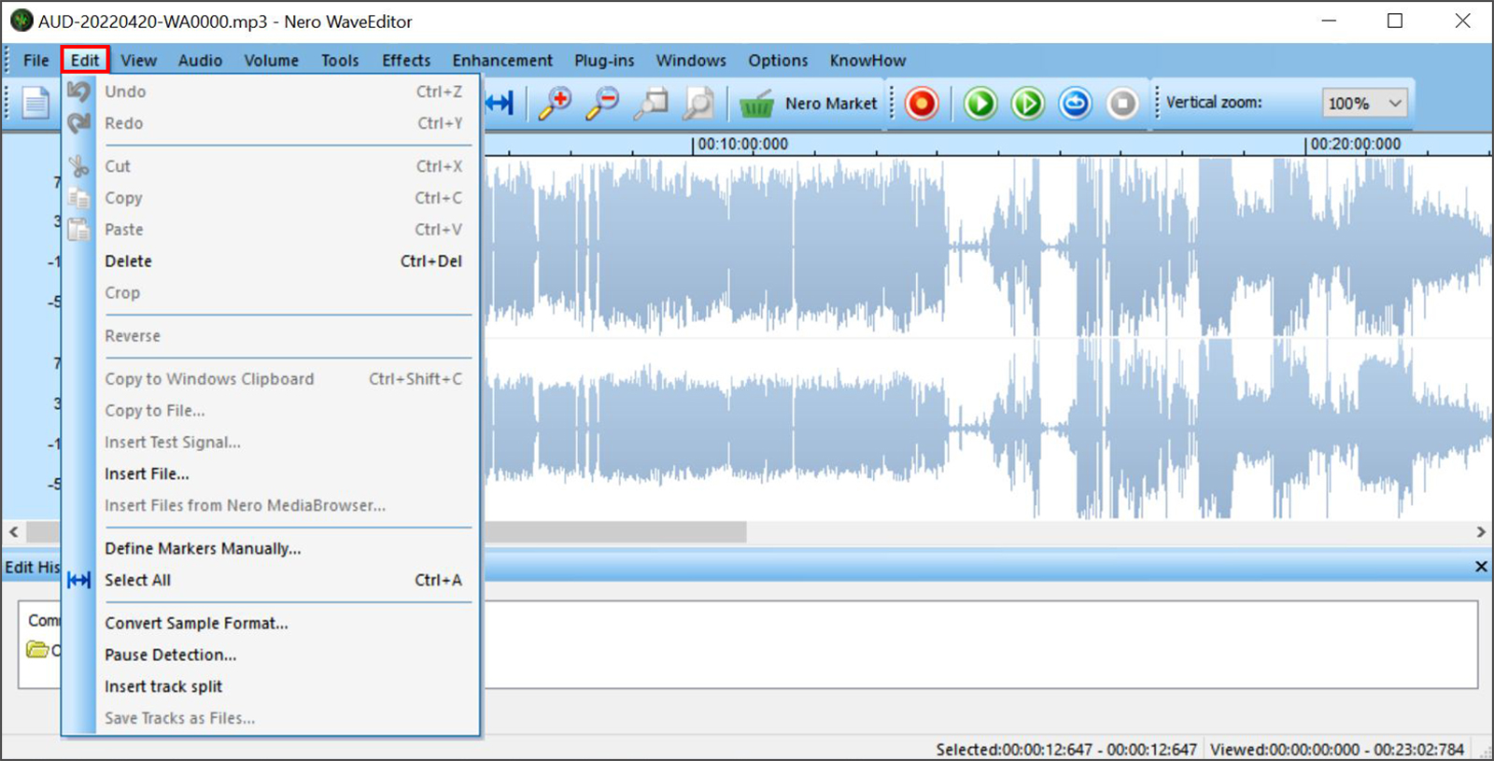Play selection with second green Play button
The height and width of the screenshot is (761, 1494).
coord(1028,103)
